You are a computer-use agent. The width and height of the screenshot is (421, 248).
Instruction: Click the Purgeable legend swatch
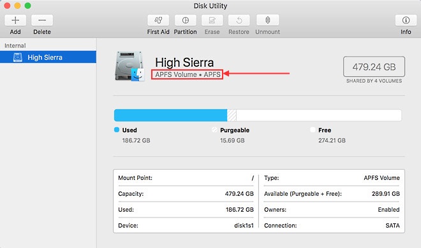point(214,130)
